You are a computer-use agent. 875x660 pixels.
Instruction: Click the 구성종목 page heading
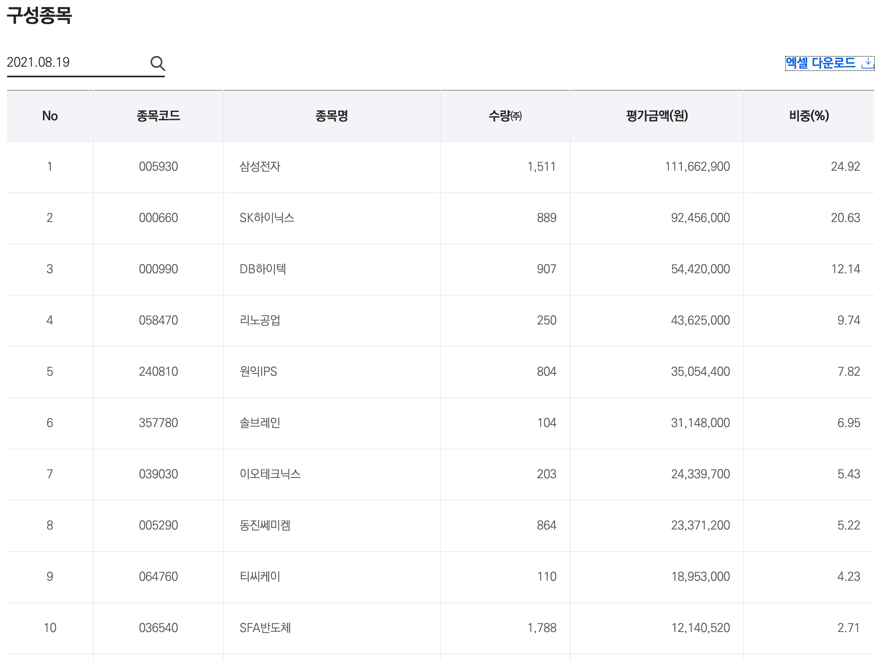click(39, 16)
